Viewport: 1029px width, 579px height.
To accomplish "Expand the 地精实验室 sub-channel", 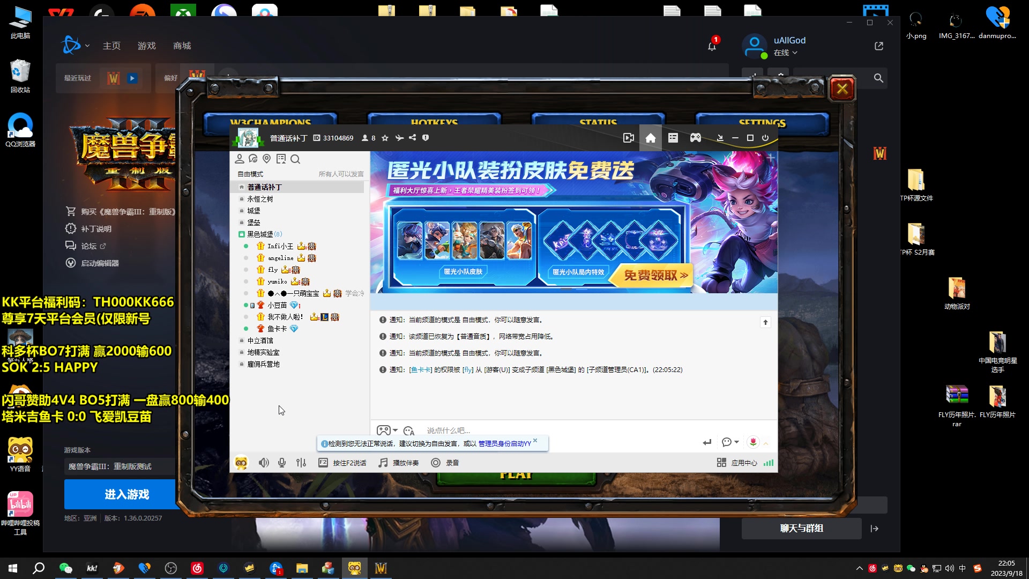I will 241,352.
